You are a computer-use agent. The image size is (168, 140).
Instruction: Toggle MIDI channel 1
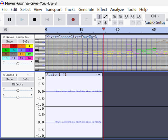coord(6,46)
